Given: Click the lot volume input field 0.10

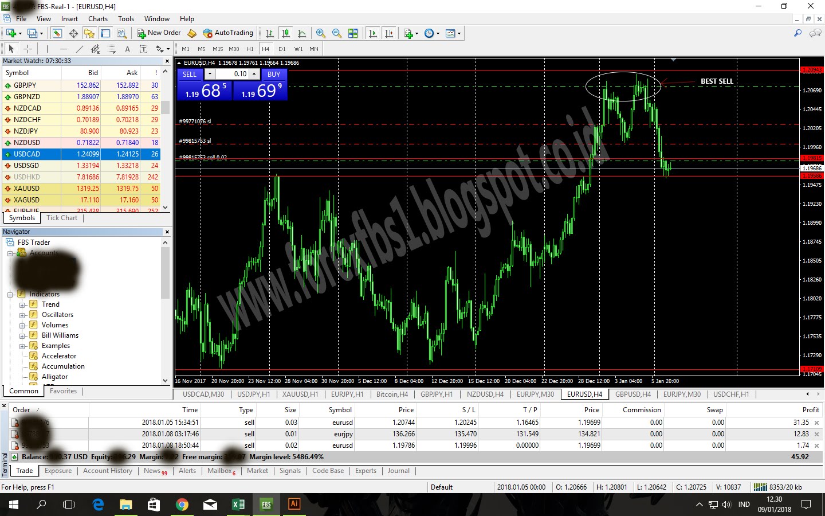Looking at the screenshot, I should point(232,74).
